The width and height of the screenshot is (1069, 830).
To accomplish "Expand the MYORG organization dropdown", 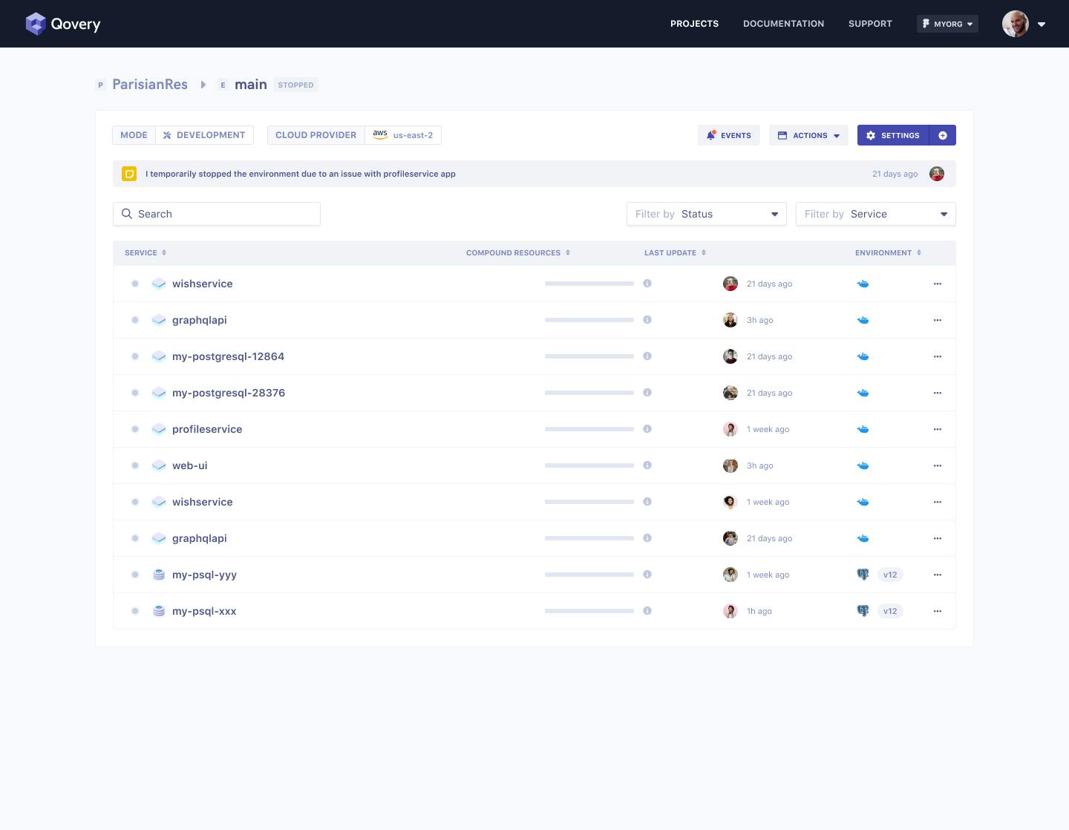I will coord(947,24).
